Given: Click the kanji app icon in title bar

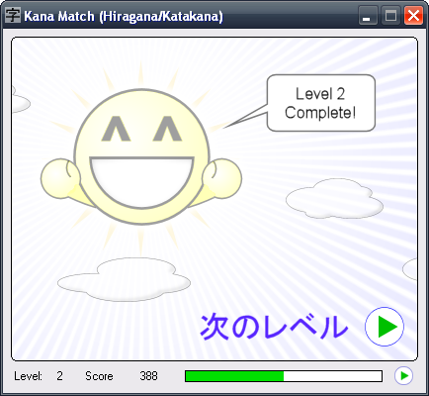Looking at the screenshot, I should tap(13, 15).
